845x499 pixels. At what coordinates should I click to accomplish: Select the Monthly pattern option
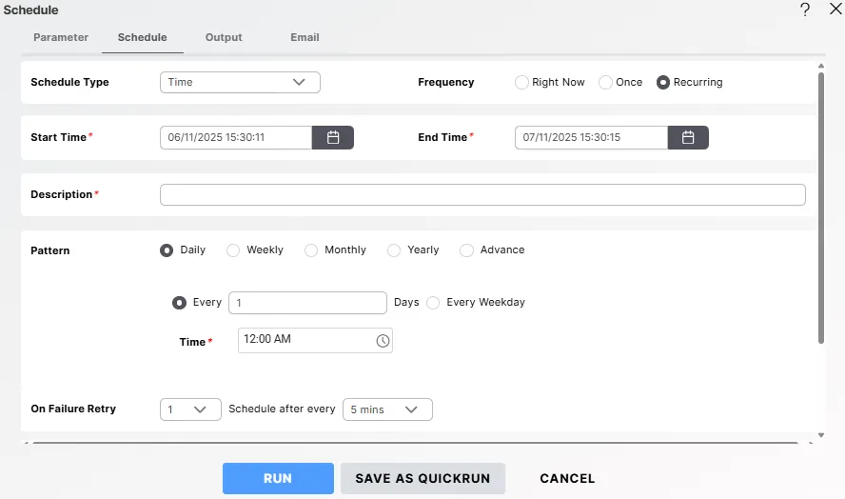click(311, 250)
